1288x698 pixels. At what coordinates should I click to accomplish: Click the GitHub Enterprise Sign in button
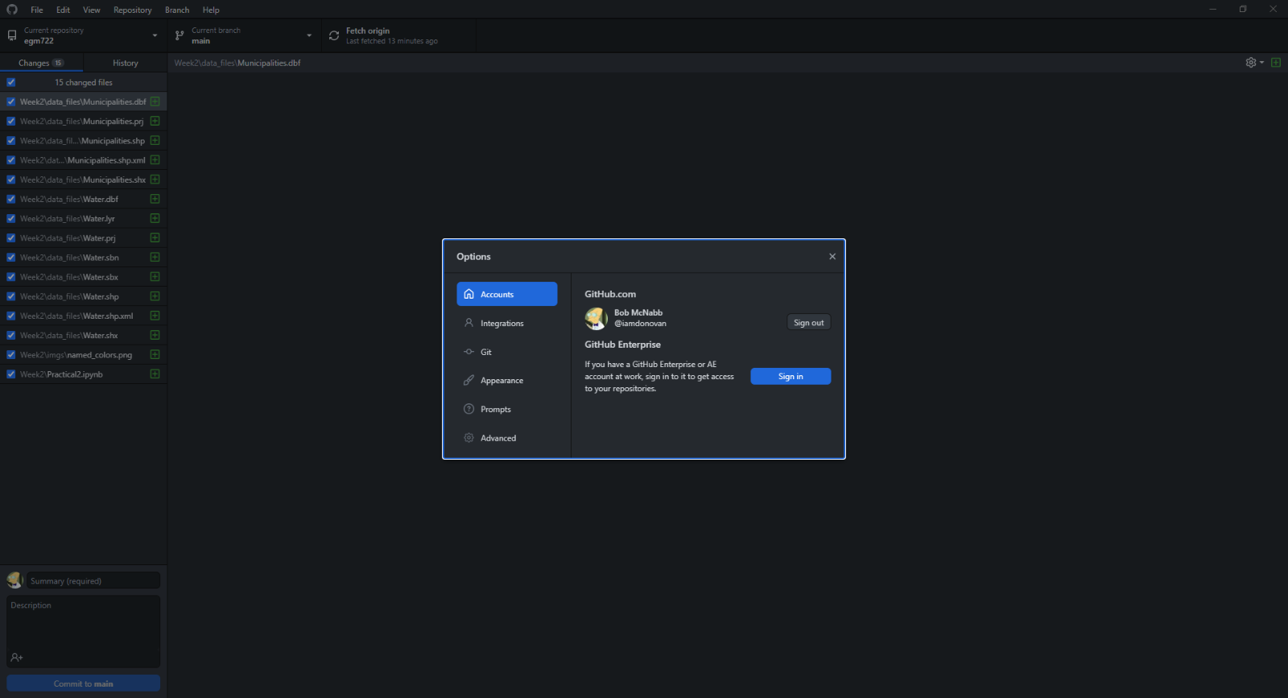[x=791, y=376]
